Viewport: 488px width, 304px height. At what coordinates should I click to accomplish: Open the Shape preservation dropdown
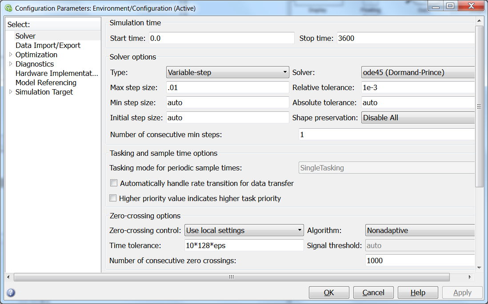[x=418, y=118]
